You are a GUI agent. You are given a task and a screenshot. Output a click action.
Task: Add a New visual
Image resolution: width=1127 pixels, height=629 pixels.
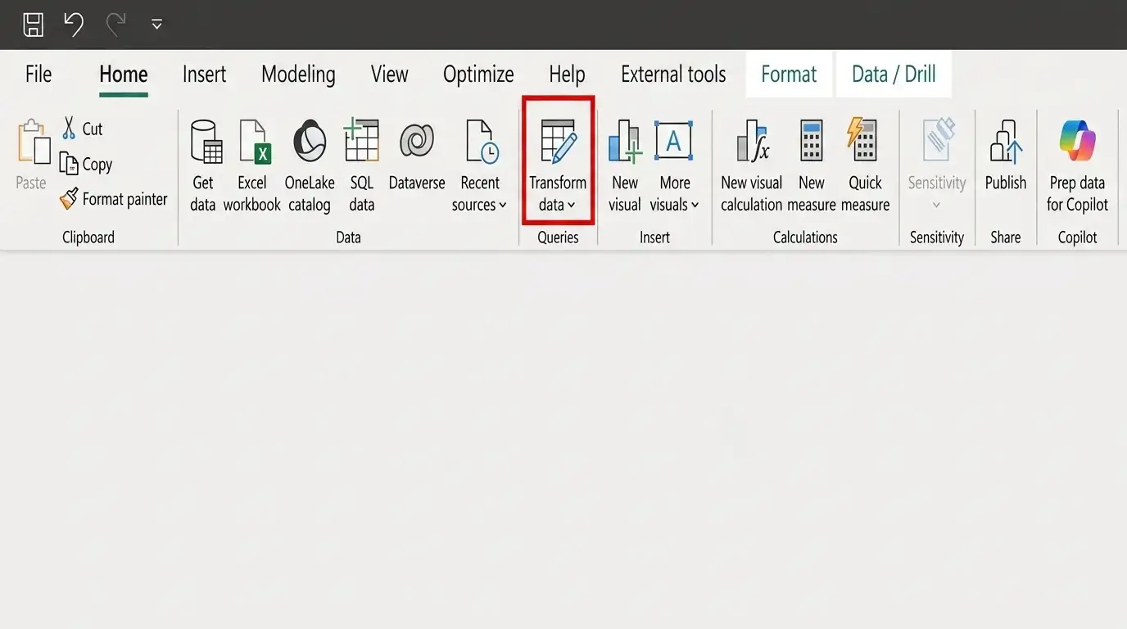(x=625, y=167)
